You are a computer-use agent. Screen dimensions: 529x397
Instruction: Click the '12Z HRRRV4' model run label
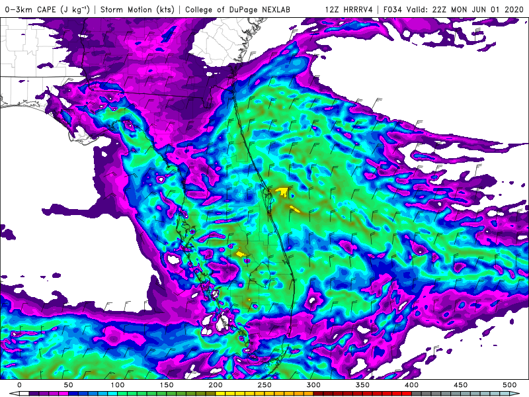[x=349, y=9]
